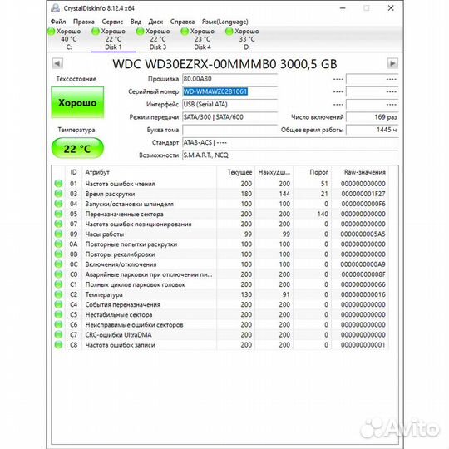Click status icon for attribute 07

pyautogui.click(x=59, y=224)
